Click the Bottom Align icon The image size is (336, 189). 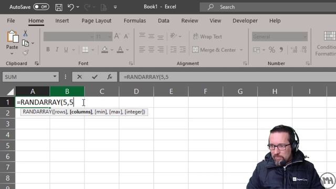click(x=161, y=37)
